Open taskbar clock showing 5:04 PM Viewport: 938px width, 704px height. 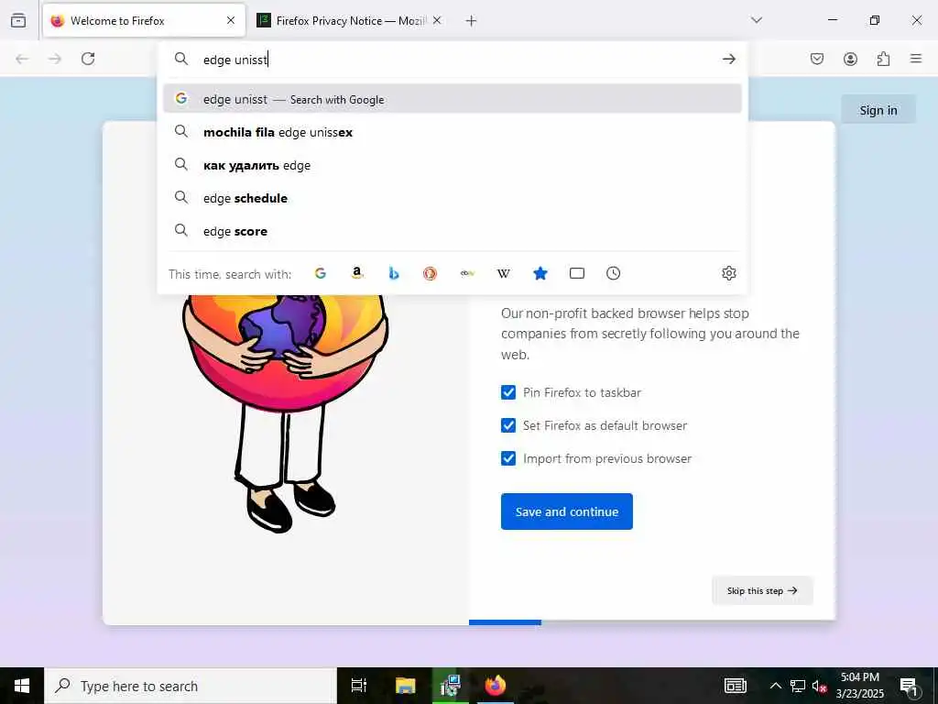point(859,686)
